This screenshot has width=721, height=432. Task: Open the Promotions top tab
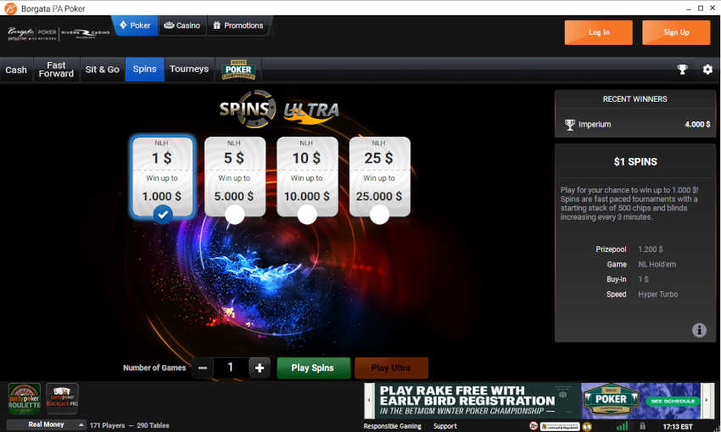click(238, 25)
